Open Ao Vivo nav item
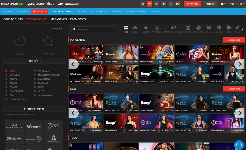The width and height of the screenshot is (246, 150). [7, 11]
